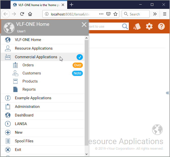Open Customers under Commercial Applications
The height and width of the screenshot is (157, 170).
(x=42, y=73)
